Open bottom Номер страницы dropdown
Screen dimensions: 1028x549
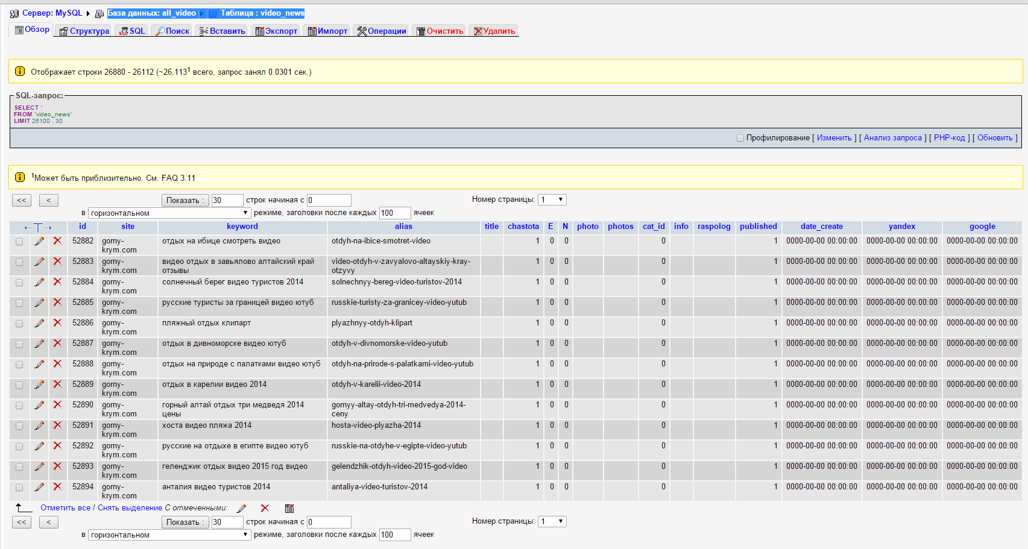552,521
